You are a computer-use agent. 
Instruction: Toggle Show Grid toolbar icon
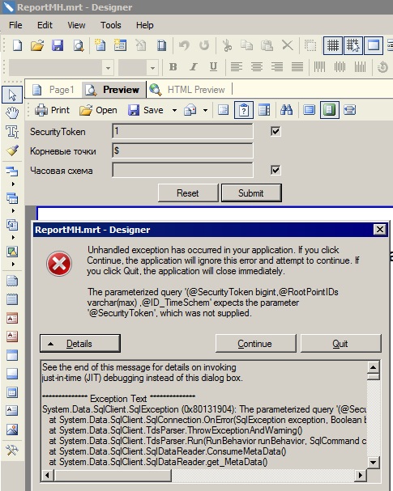pos(332,46)
